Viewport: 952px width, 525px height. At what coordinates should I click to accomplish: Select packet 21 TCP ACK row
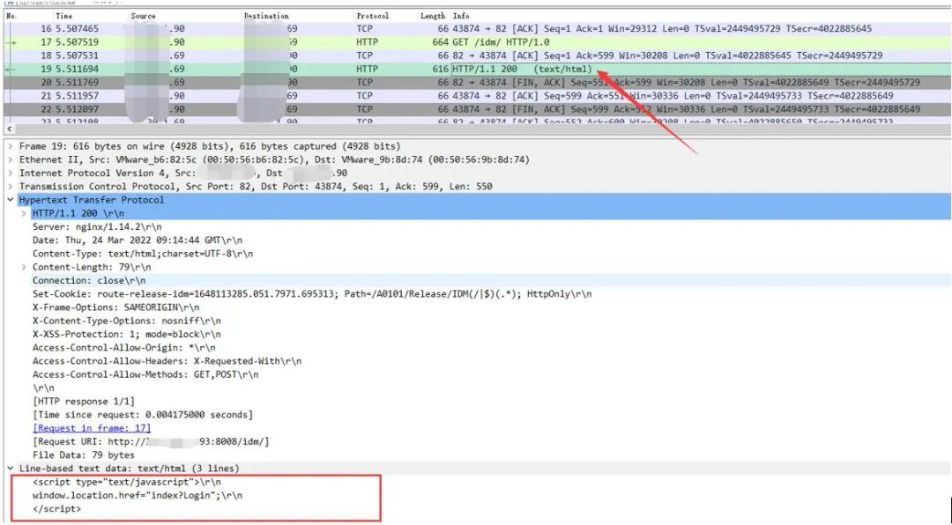[x=477, y=95]
